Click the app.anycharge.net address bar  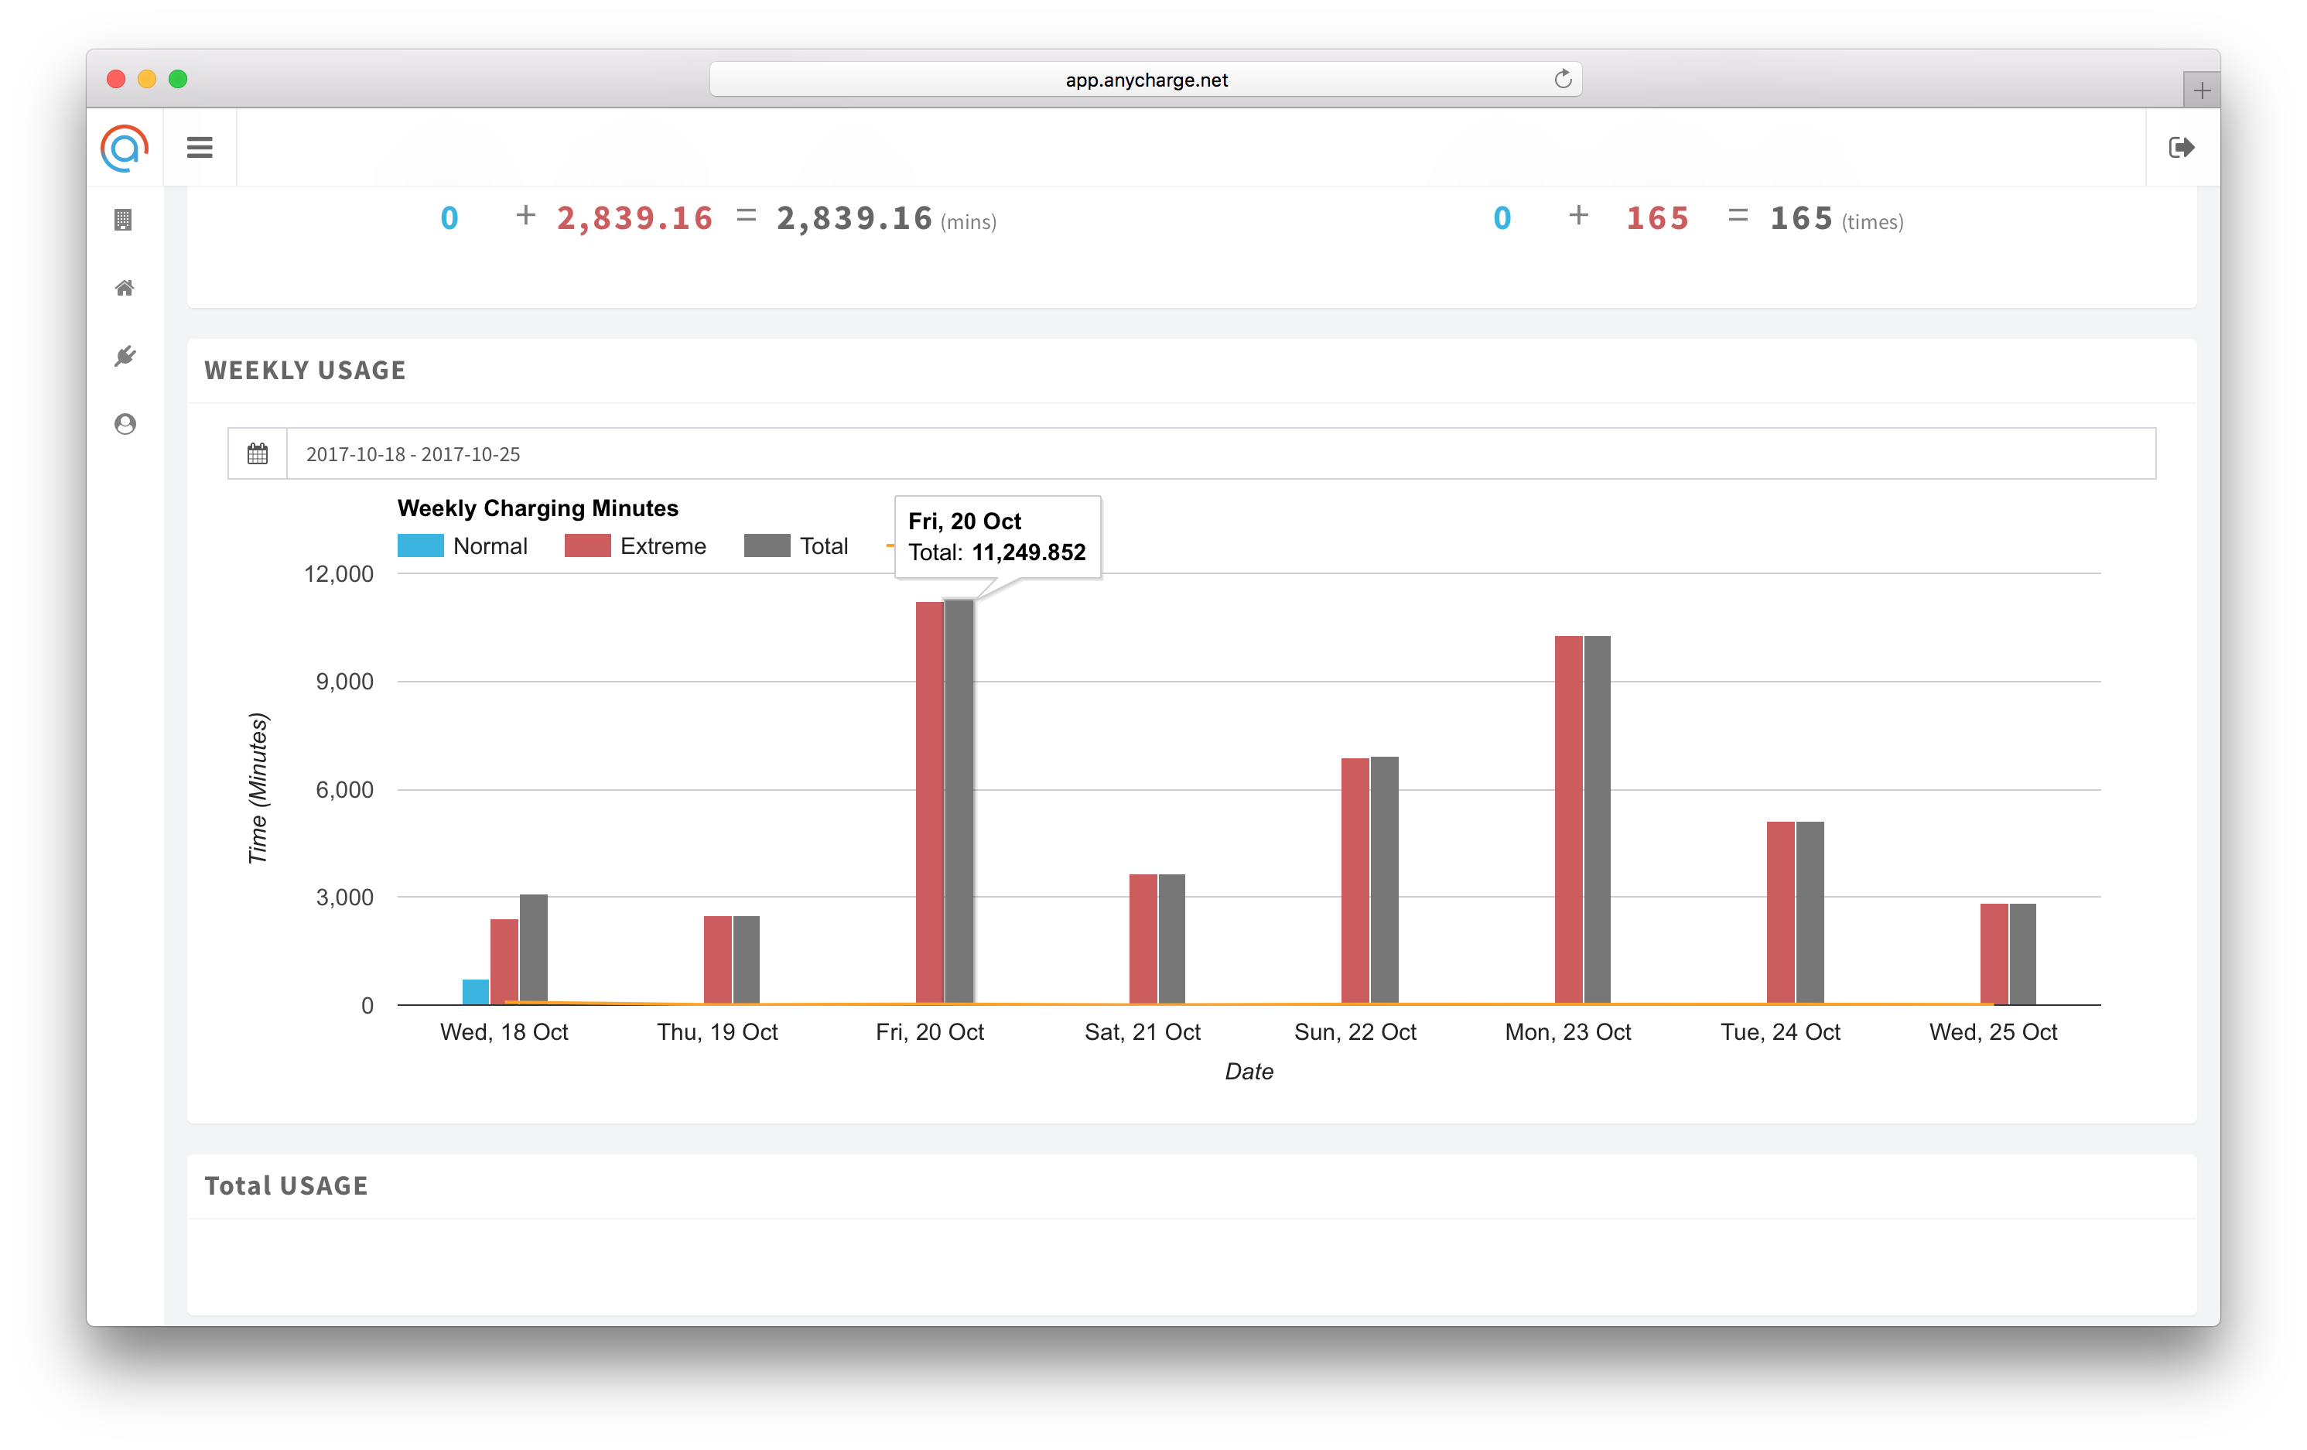(x=1145, y=80)
